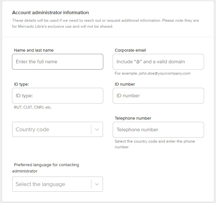216x203 pixels.
Task: Click the "Telephone number" label
Action: 133,118
